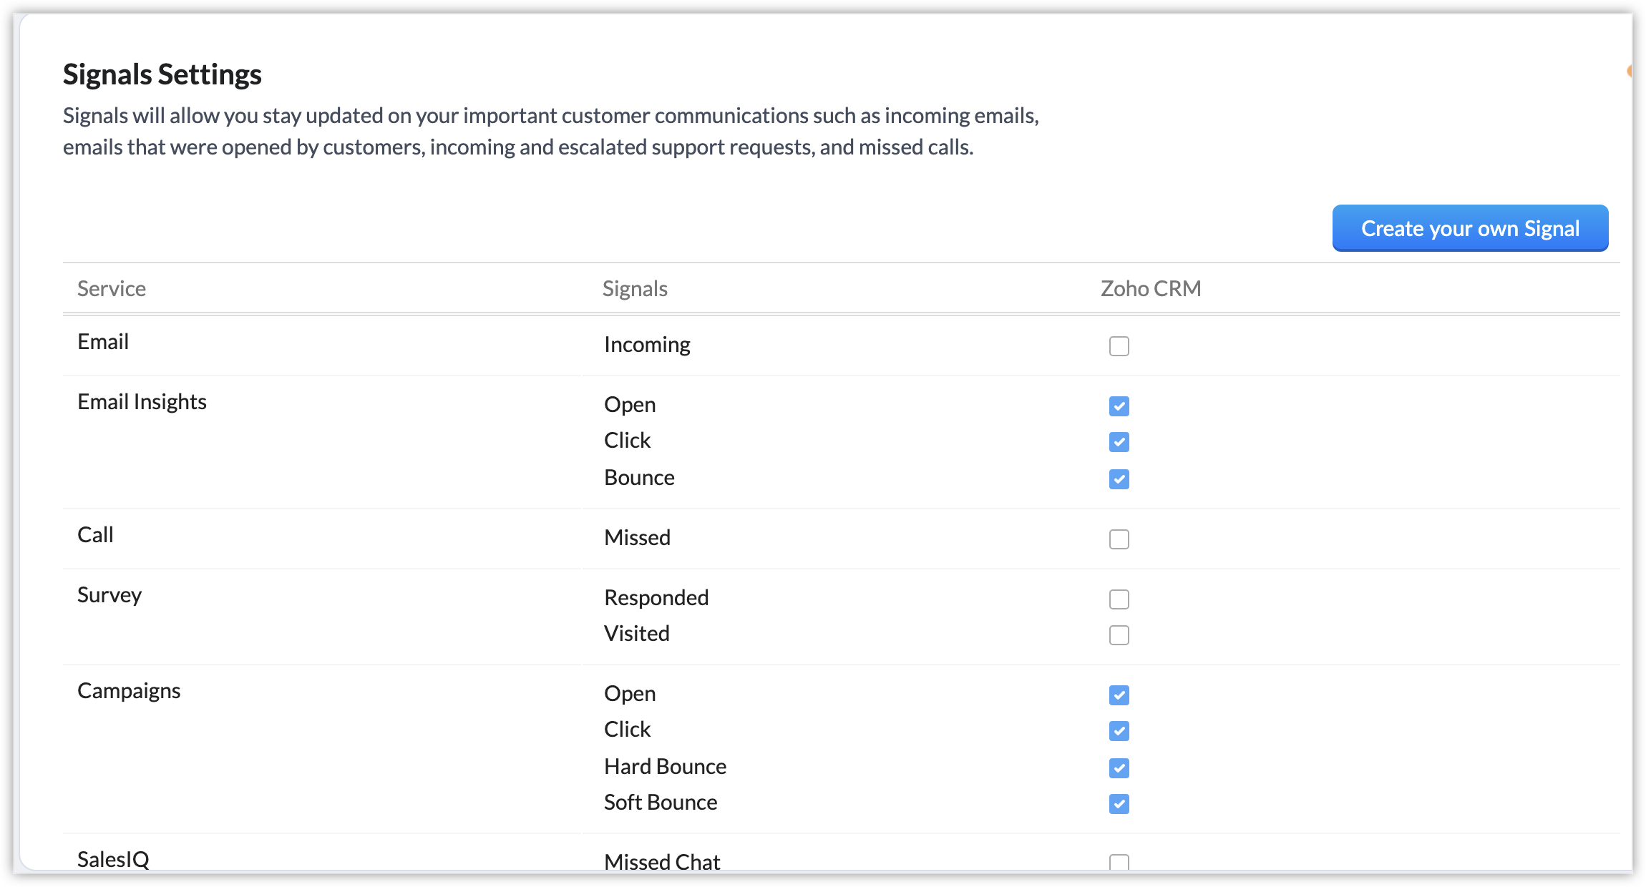
Task: Check the Survey Responded signal box
Action: coord(1119,599)
